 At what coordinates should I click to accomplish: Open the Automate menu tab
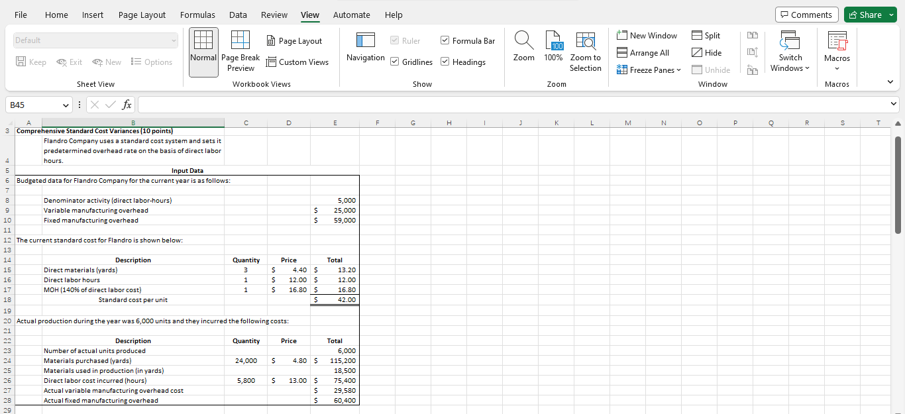(x=352, y=15)
